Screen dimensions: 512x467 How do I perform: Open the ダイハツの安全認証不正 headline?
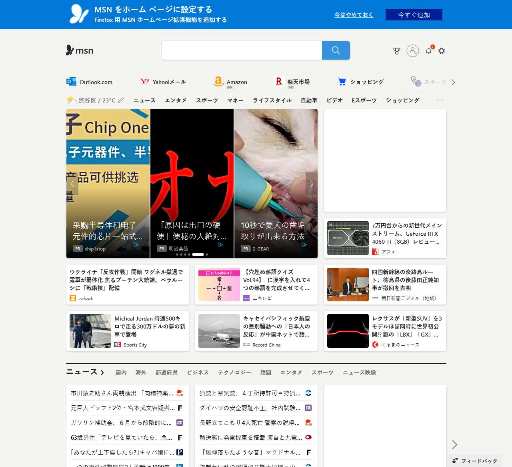[250, 408]
